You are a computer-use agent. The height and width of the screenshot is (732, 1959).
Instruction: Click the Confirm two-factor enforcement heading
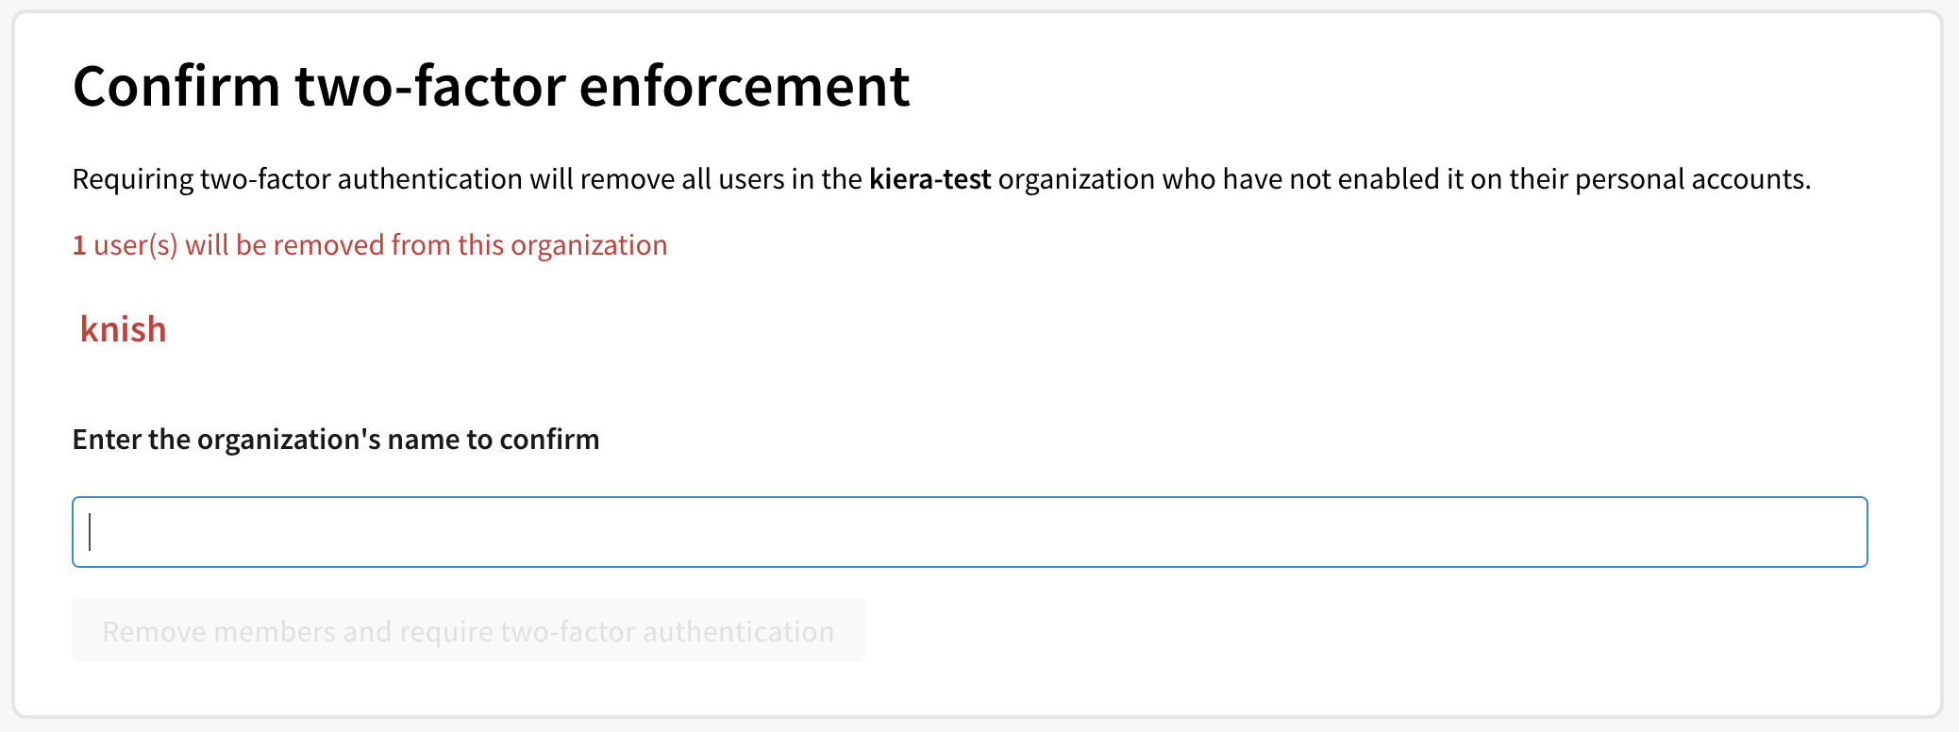(492, 85)
